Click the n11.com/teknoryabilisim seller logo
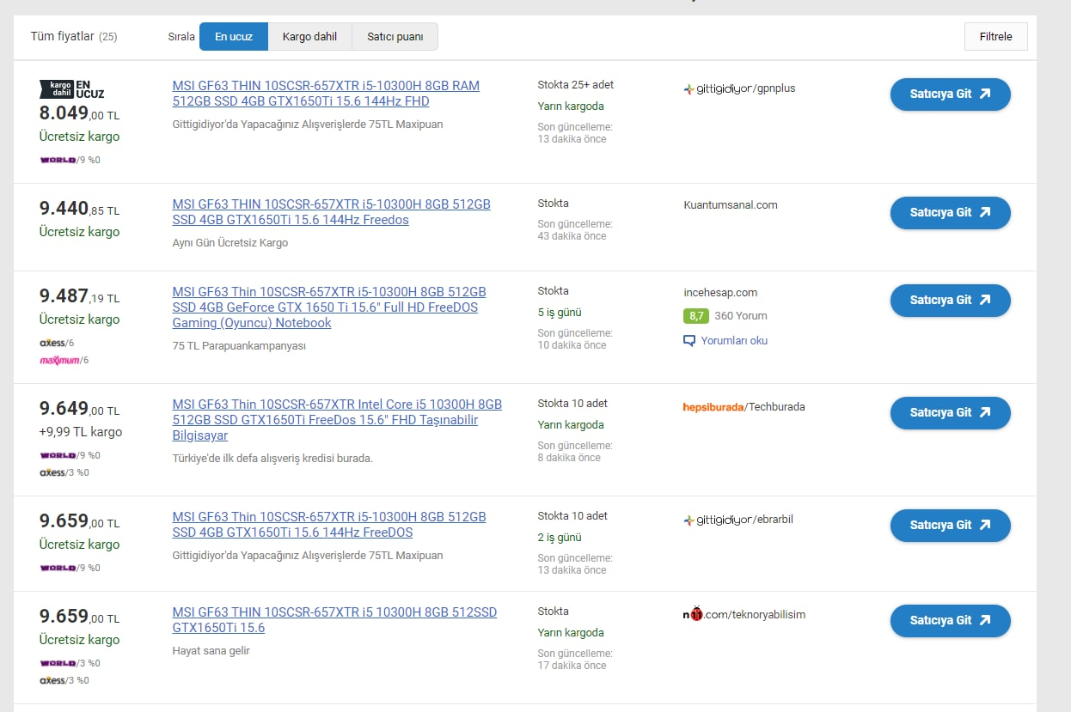 (x=744, y=614)
